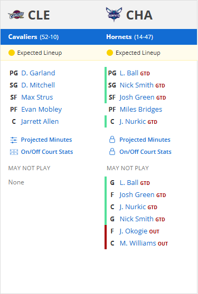
Task: Open Cavaliers Projected Minutes link
Action: [46, 140]
